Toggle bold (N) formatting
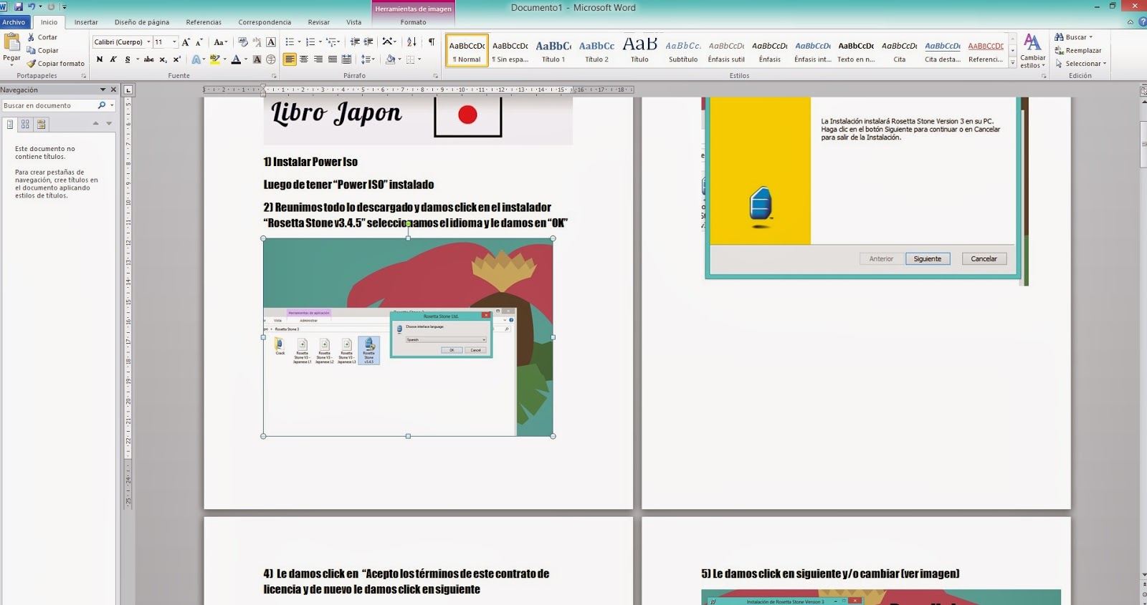Image resolution: width=1147 pixels, height=605 pixels. click(x=100, y=59)
